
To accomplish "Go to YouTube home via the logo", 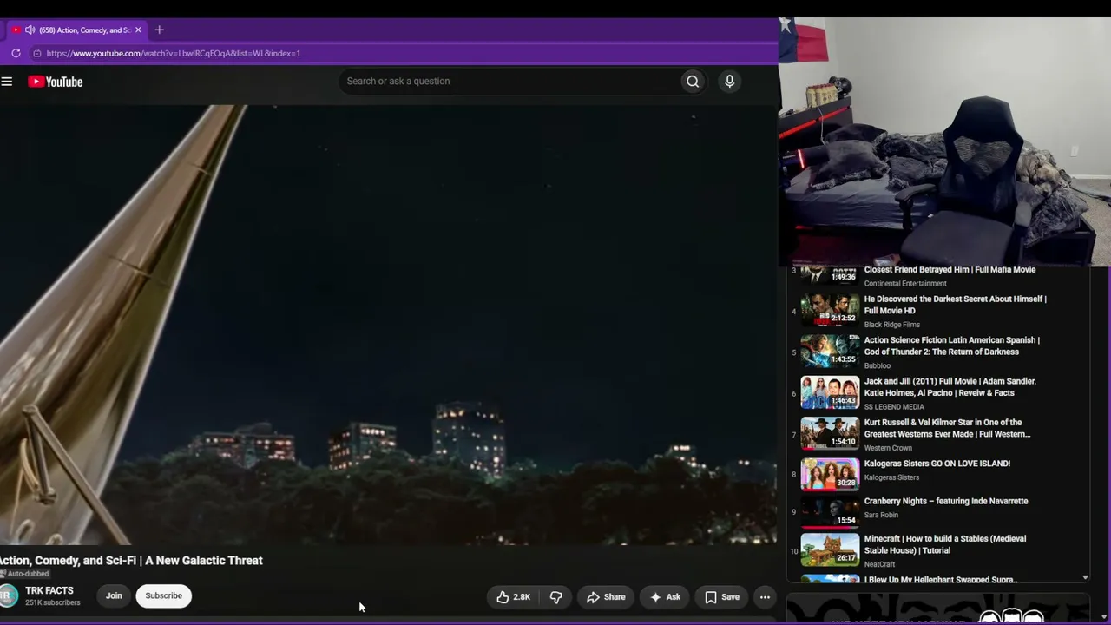I will [x=56, y=82].
